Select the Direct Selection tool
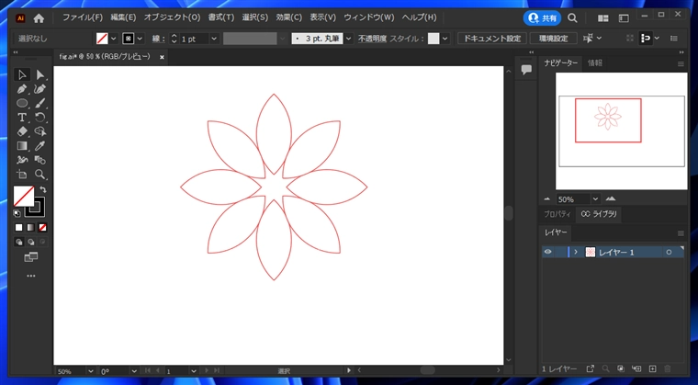698x385 pixels. point(40,74)
